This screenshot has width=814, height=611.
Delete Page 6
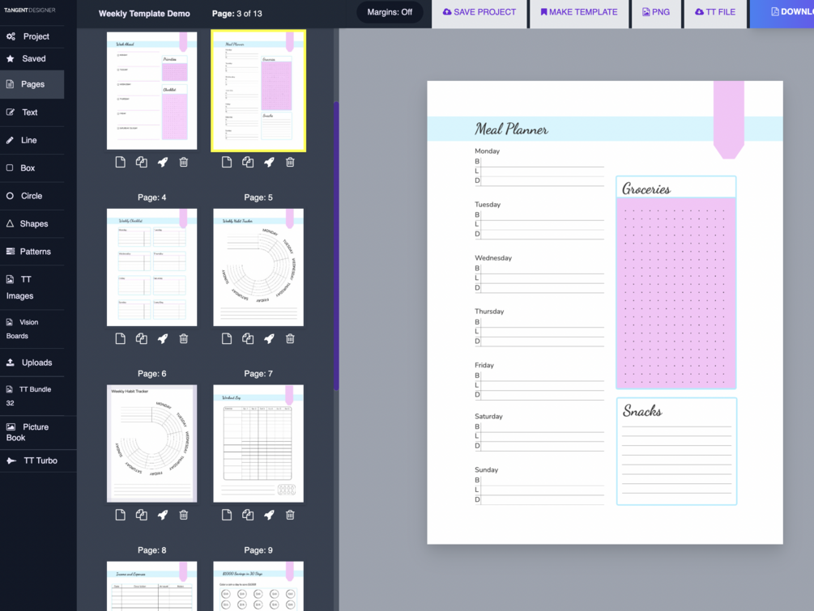tap(184, 515)
